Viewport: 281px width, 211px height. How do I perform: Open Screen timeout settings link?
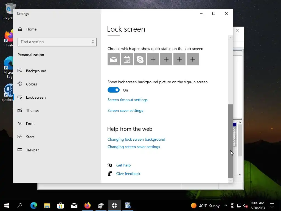pos(127,100)
